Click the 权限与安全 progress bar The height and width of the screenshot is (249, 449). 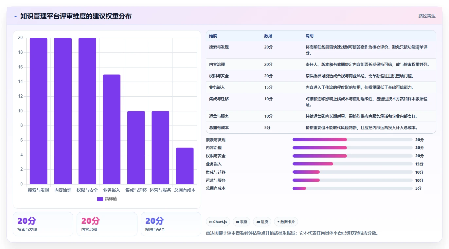[352, 156]
